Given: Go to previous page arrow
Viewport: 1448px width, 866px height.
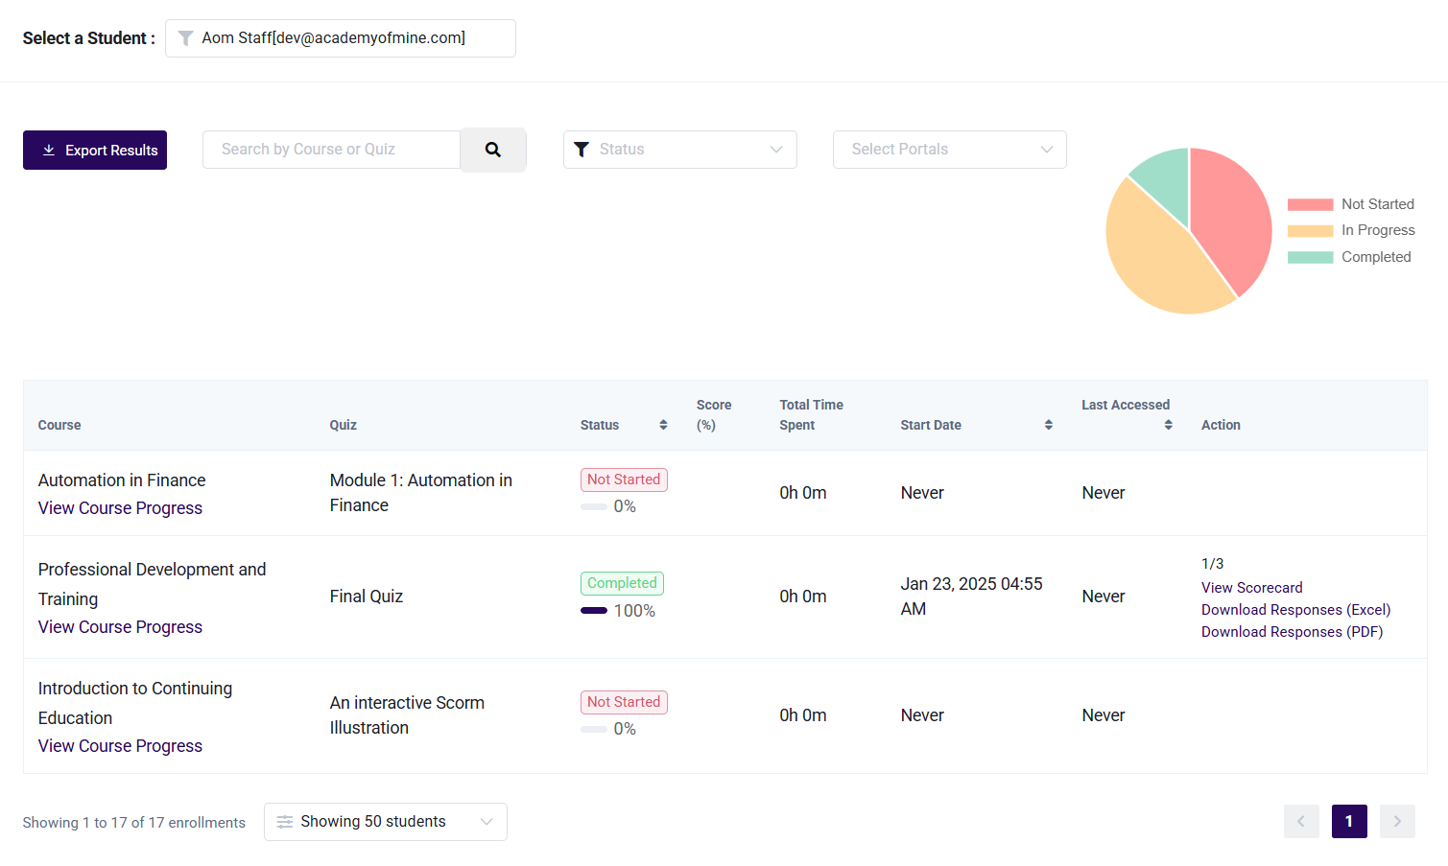Looking at the screenshot, I should [x=1301, y=821].
